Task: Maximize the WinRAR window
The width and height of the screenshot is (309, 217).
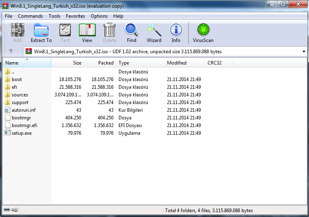Action: (x=283, y=4)
